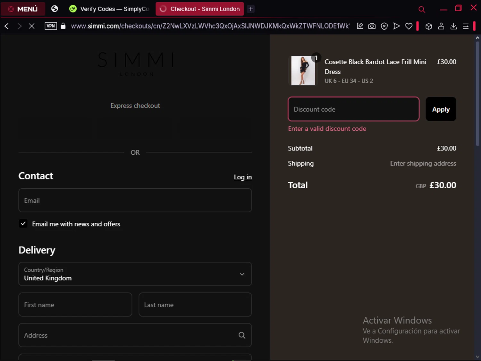481x361 pixels.
Task: Click the 'Express checkout' heading text
Action: [135, 106]
